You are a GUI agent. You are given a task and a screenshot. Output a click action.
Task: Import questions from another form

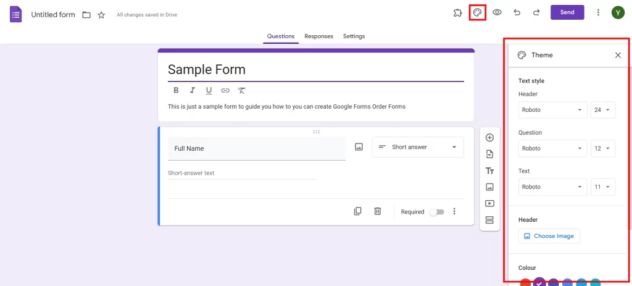click(489, 154)
